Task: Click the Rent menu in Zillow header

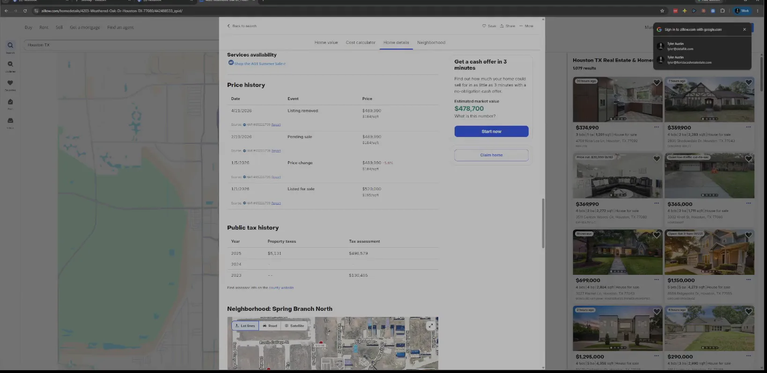Action: (x=44, y=28)
